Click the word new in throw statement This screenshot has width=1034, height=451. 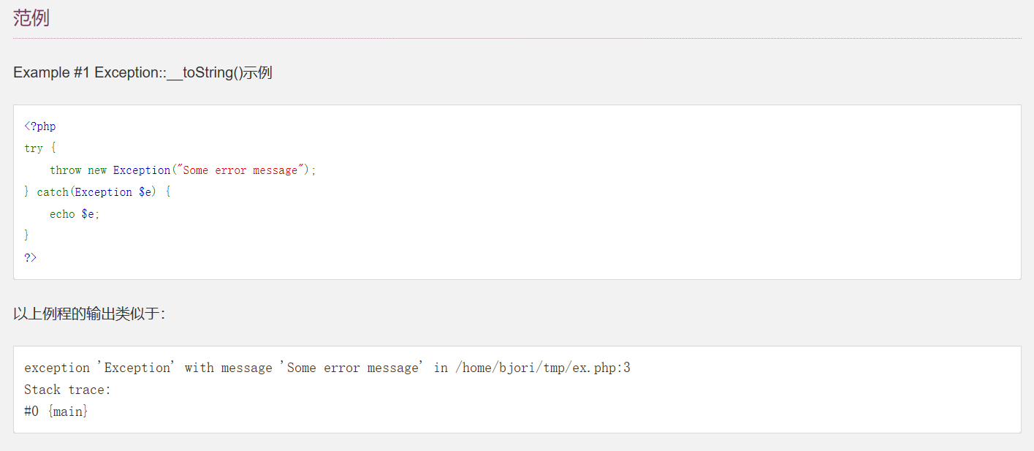[x=97, y=170]
